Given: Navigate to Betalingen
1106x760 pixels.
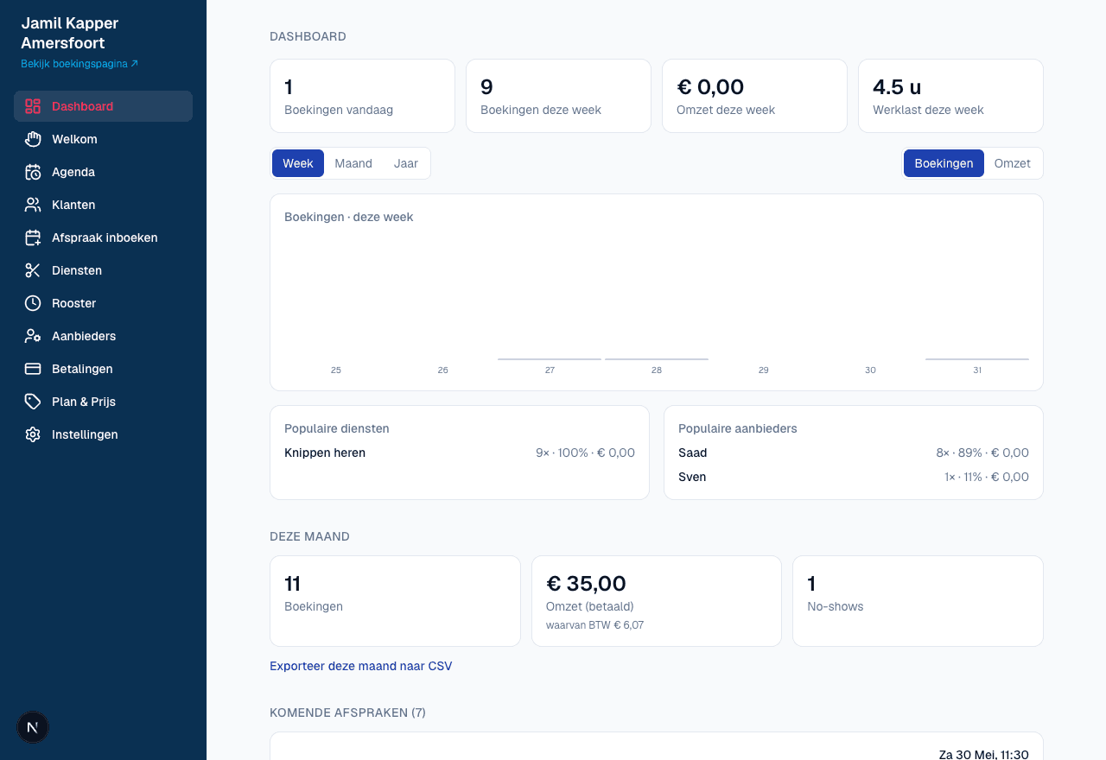Looking at the screenshot, I should (x=103, y=369).
